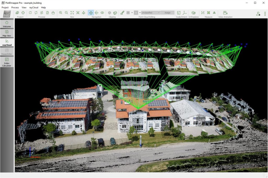Open the Index Calculator from the sidebar
The height and width of the screenshot is (178, 268).
[x=7, y=61]
